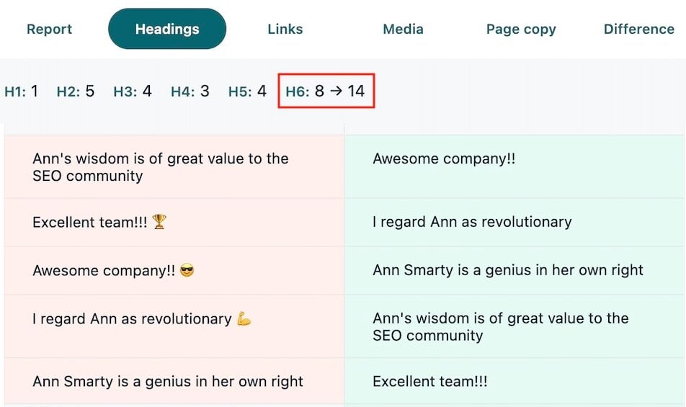Image resolution: width=686 pixels, height=407 pixels.
Task: Open the Page copy tab
Action: point(521,30)
